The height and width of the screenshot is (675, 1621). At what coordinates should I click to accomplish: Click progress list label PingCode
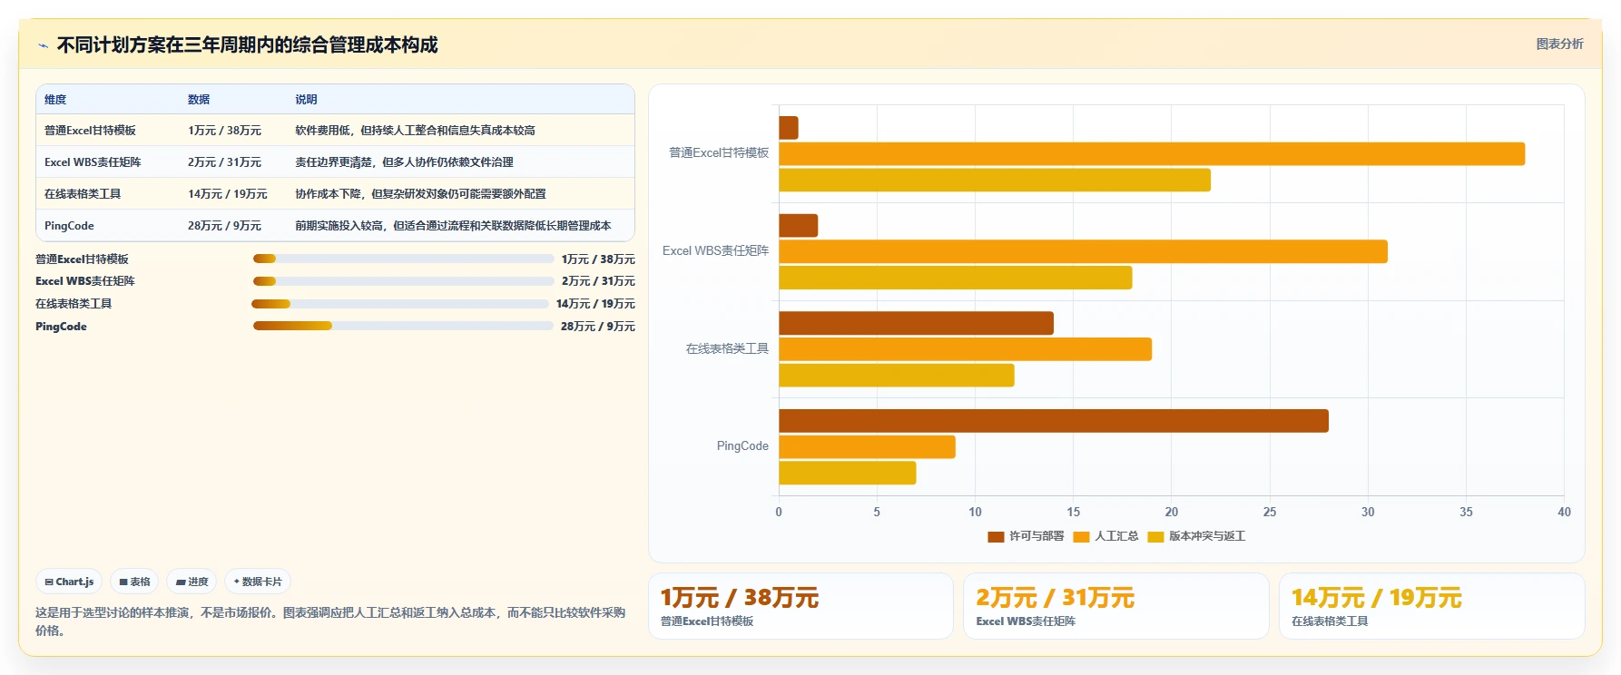61,327
